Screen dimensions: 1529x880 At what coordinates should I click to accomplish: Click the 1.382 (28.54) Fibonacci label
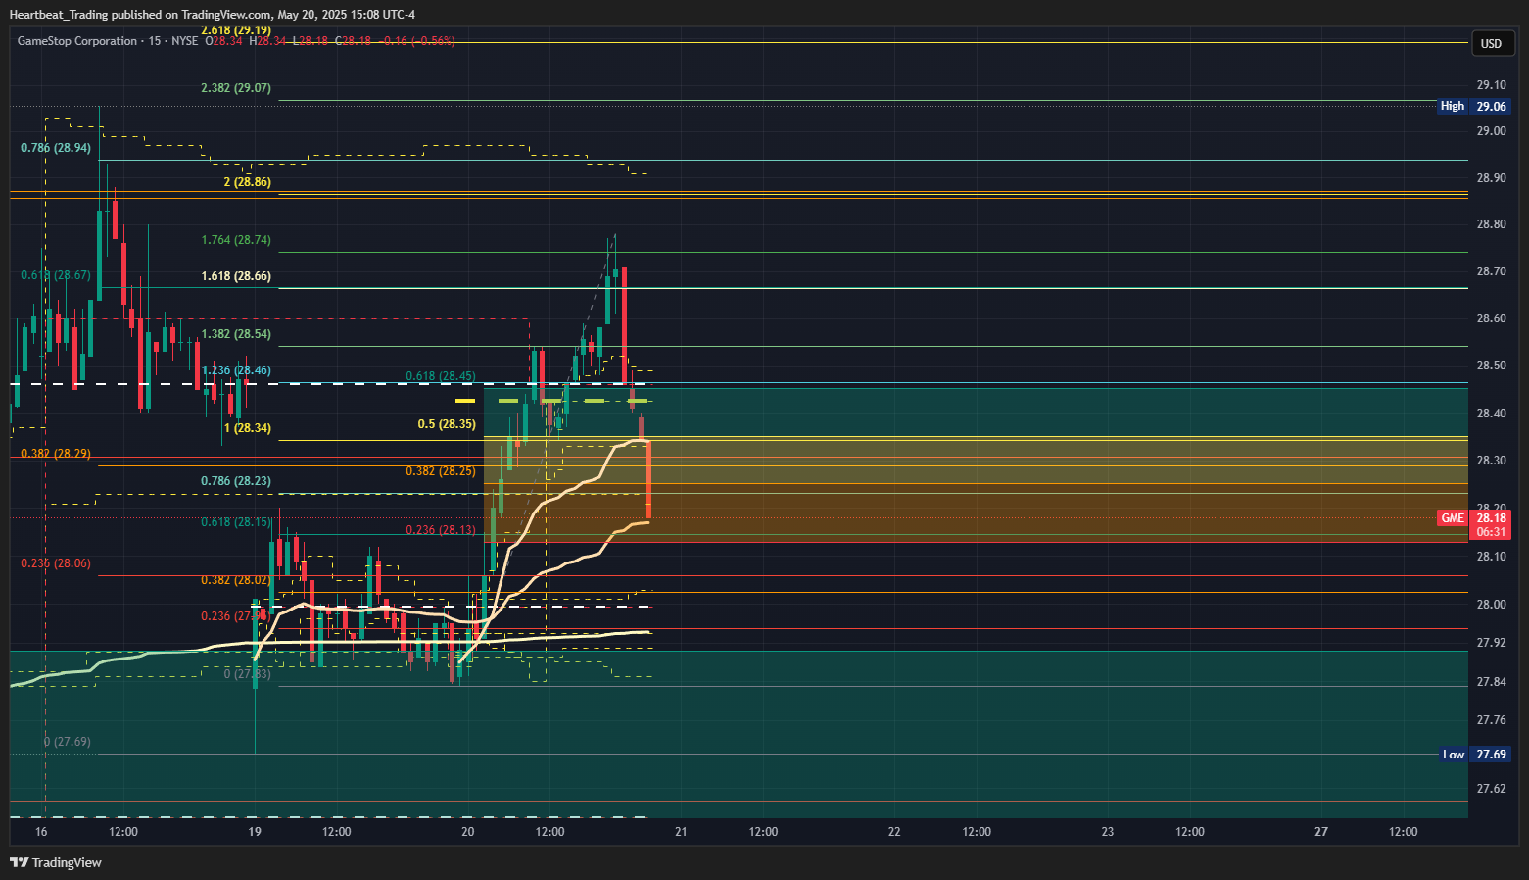pos(236,334)
